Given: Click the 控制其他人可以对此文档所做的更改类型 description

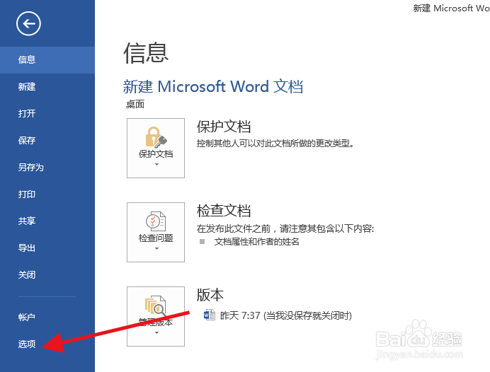Looking at the screenshot, I should click(275, 144).
